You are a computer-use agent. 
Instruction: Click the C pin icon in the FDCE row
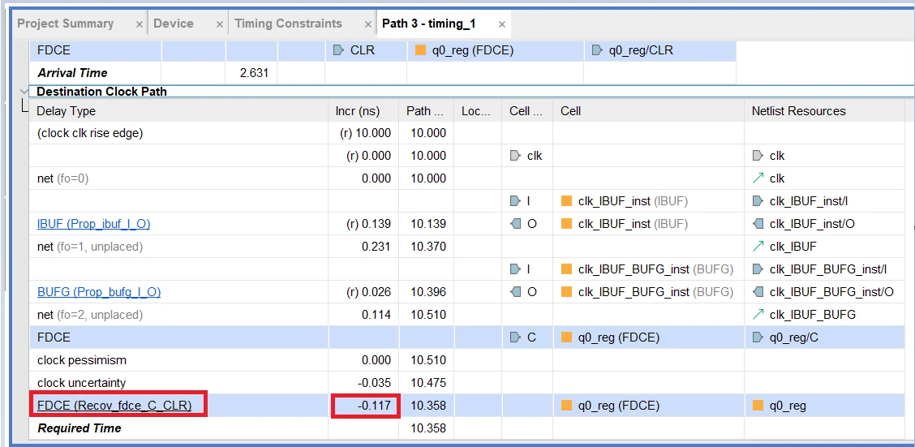point(514,337)
